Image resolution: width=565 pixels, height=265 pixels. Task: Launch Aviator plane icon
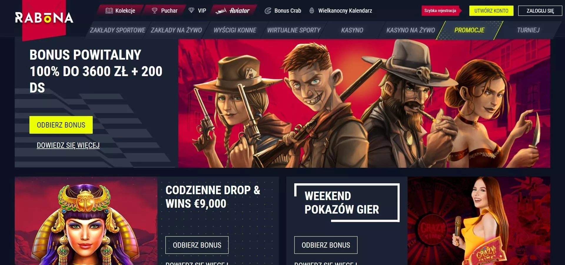(x=221, y=11)
